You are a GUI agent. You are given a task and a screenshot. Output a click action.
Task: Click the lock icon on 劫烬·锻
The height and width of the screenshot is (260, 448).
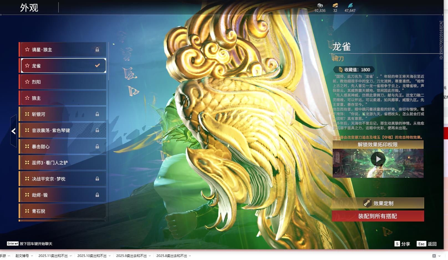click(97, 195)
